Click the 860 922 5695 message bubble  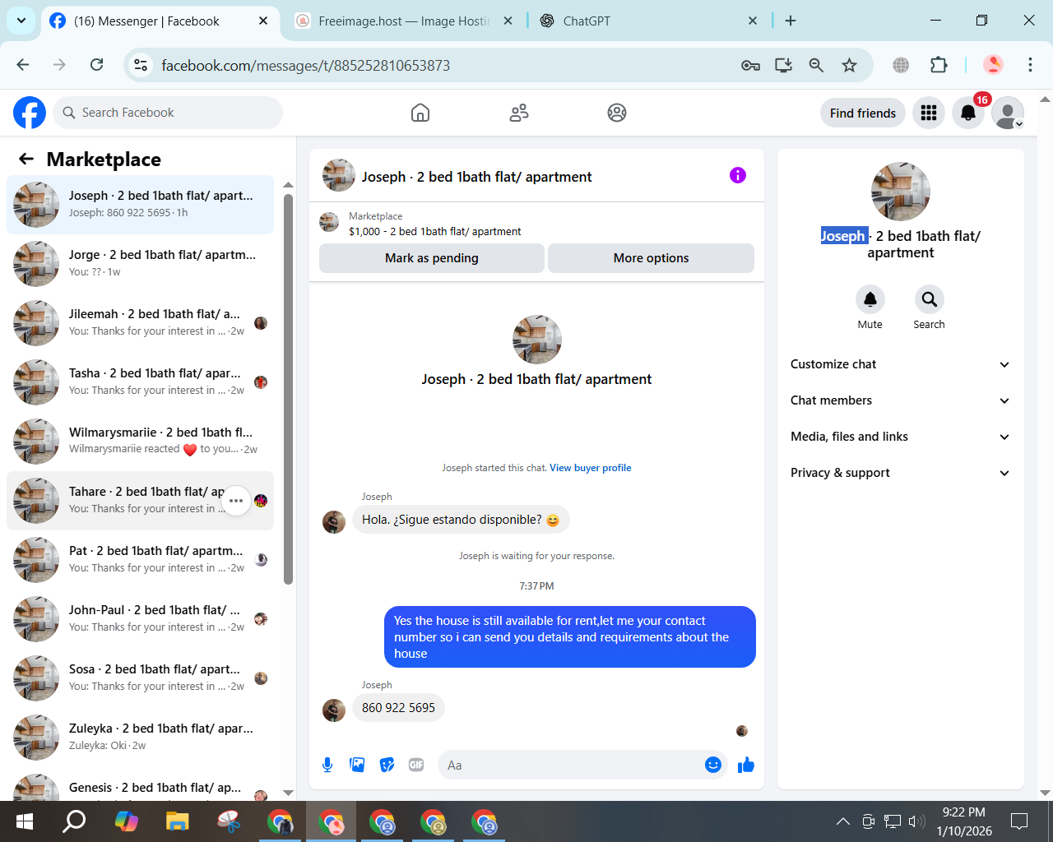(x=398, y=708)
